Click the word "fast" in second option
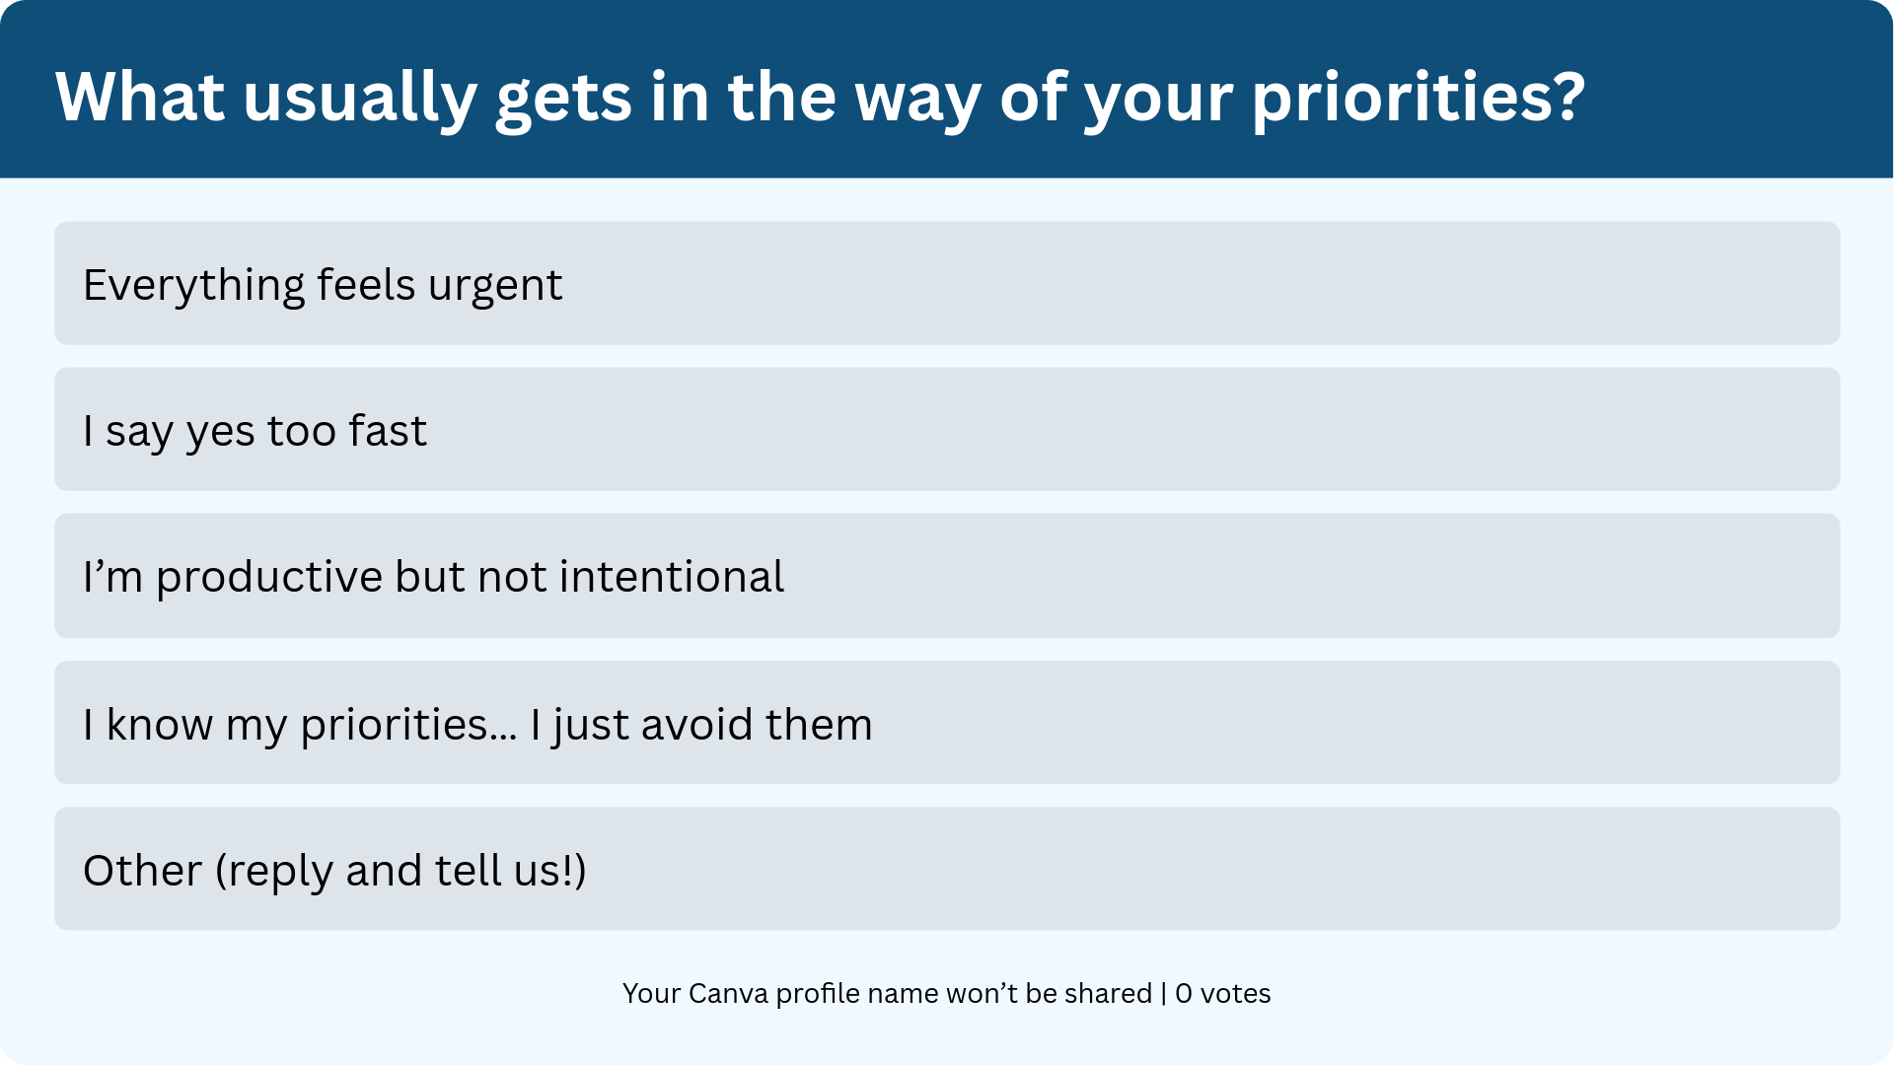Viewport: 1894px width, 1065px height. [387, 431]
